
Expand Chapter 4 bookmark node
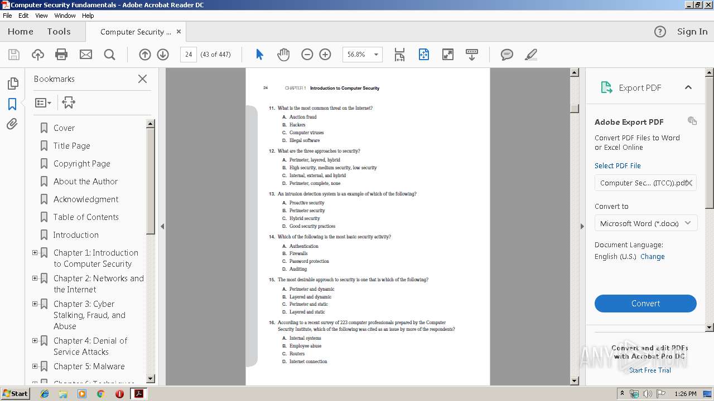point(35,341)
